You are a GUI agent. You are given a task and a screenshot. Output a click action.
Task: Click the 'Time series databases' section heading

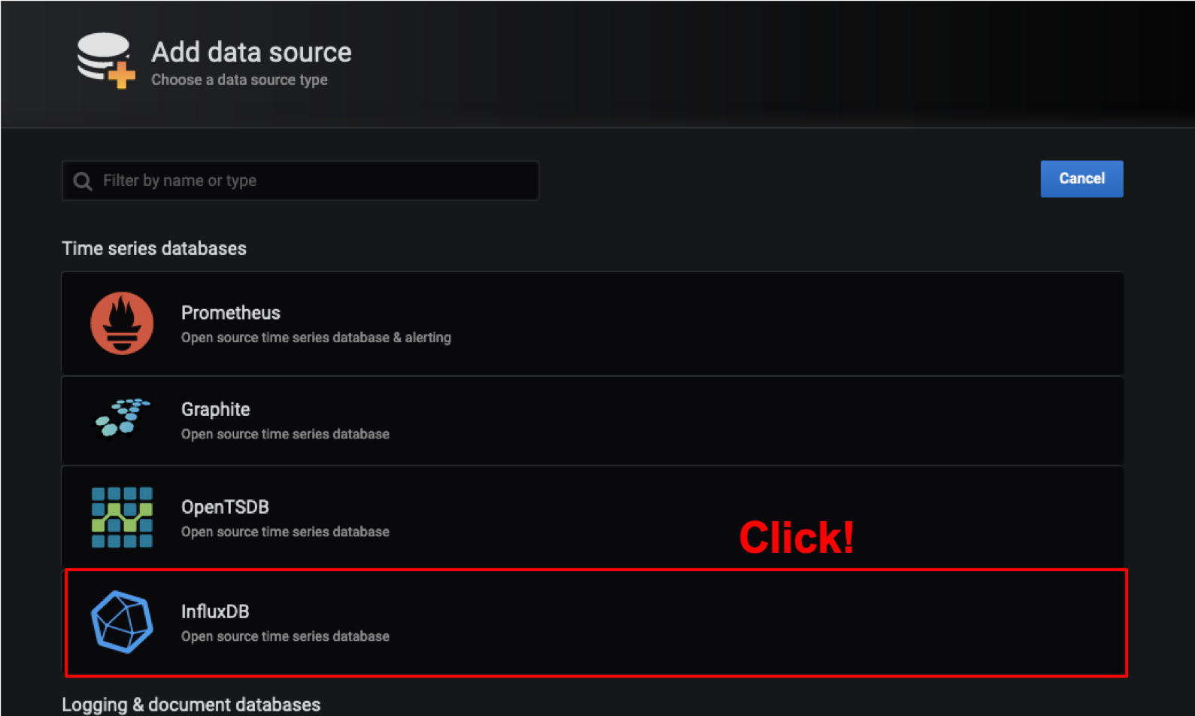pos(154,248)
